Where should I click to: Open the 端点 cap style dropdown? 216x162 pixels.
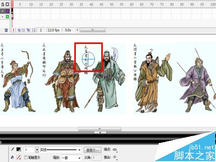[115, 150]
